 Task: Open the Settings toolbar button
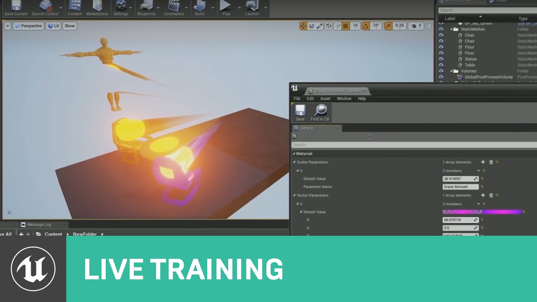[x=121, y=8]
